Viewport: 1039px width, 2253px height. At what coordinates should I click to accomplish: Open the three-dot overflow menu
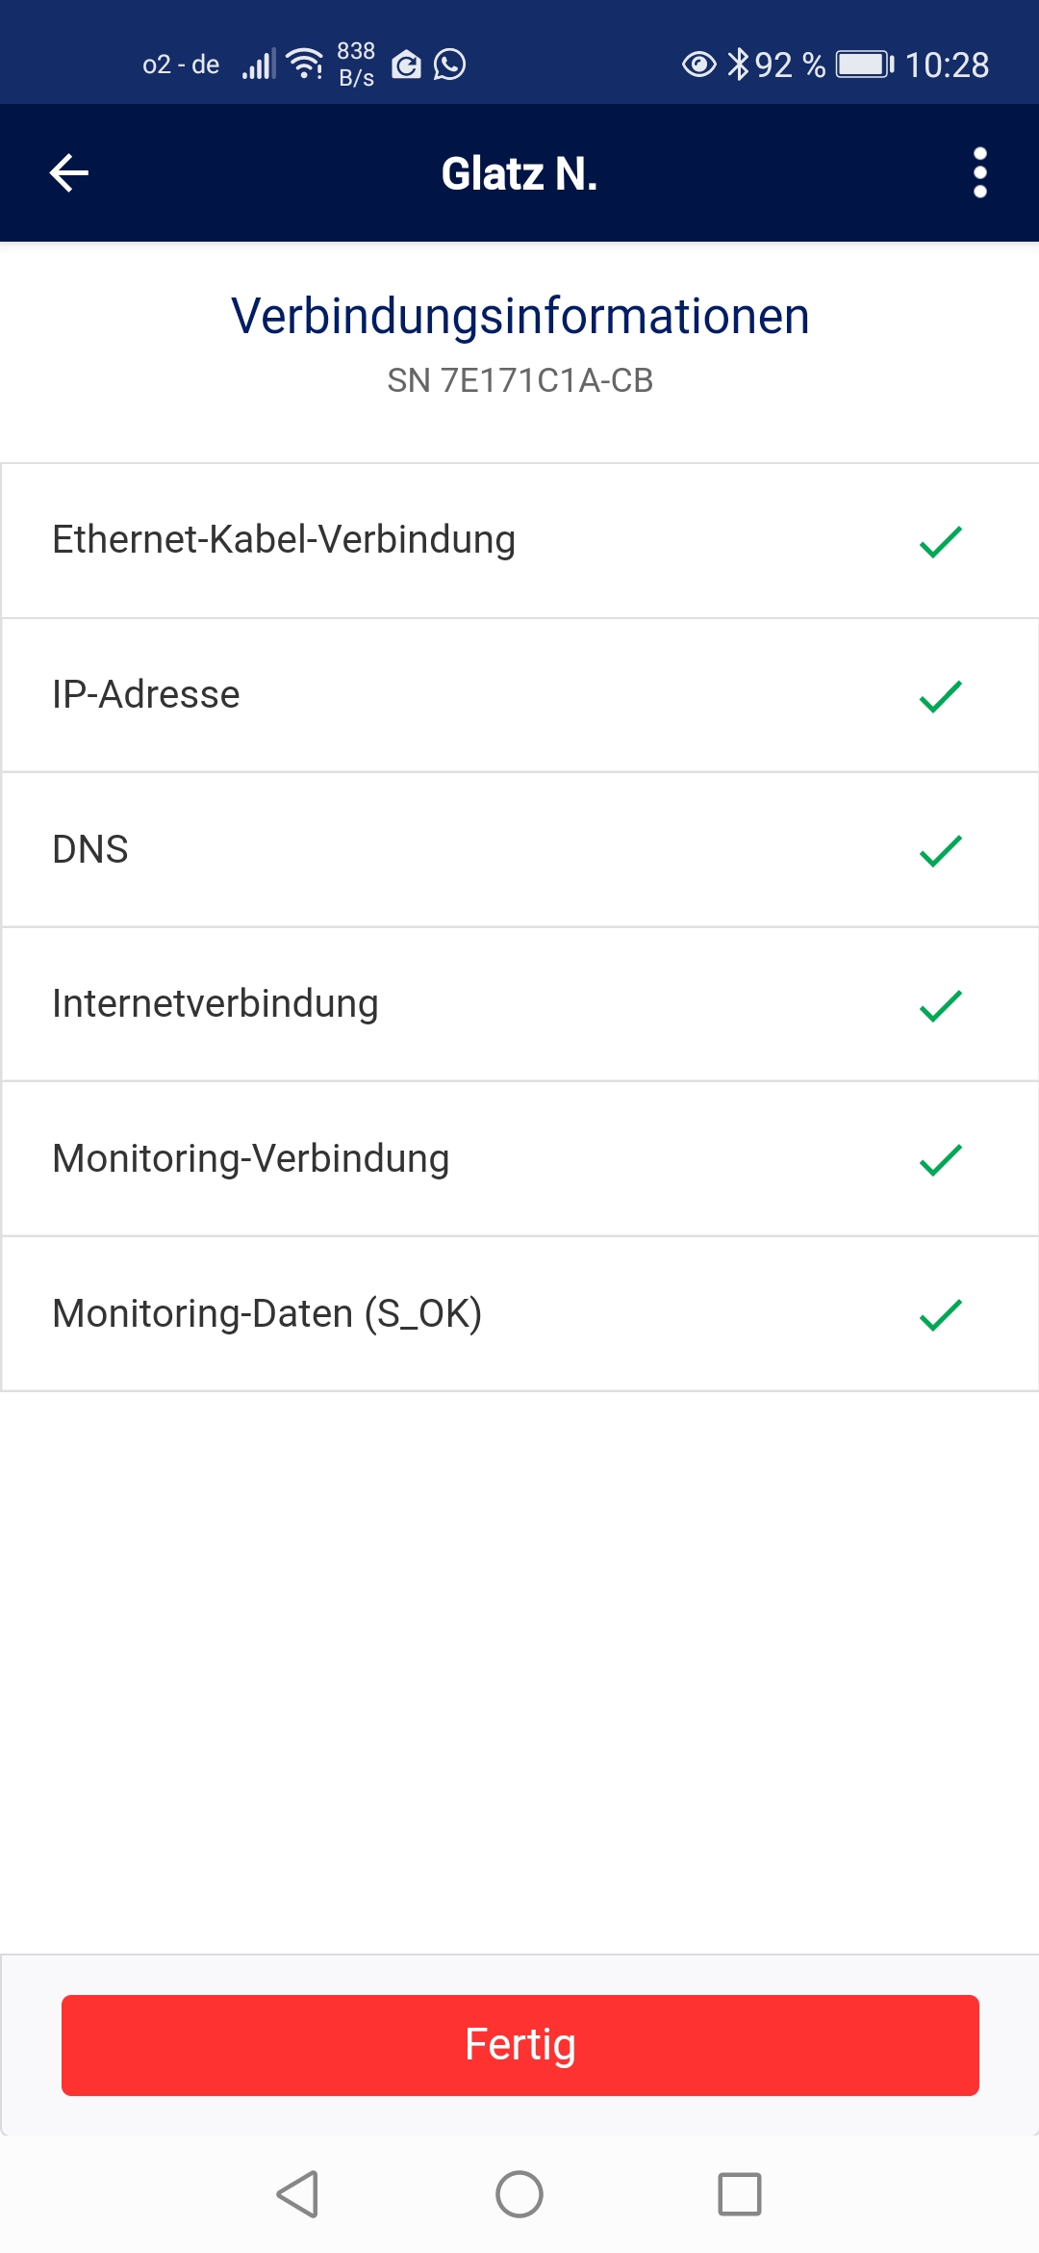[979, 173]
